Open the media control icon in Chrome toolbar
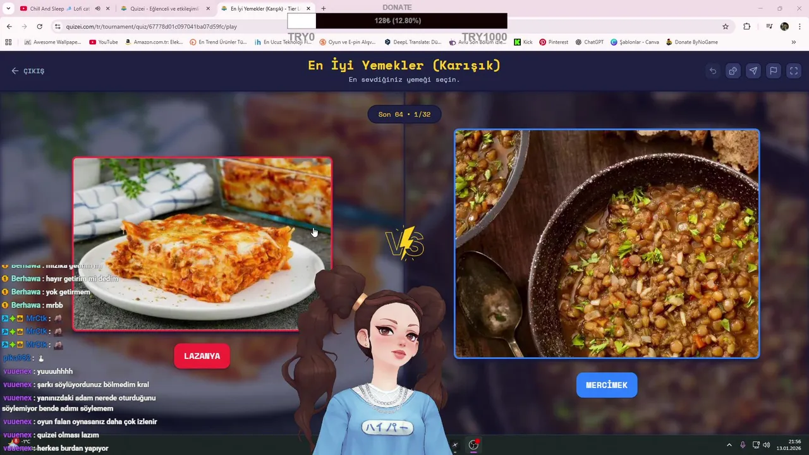The width and height of the screenshot is (809, 455). click(769, 27)
